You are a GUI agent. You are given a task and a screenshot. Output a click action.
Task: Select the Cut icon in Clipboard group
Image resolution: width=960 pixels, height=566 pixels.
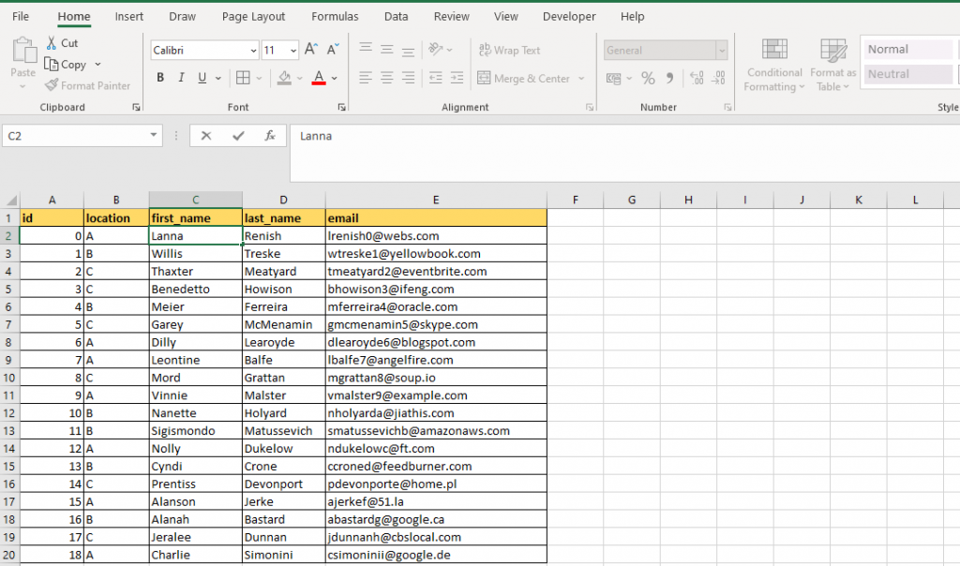coord(53,42)
